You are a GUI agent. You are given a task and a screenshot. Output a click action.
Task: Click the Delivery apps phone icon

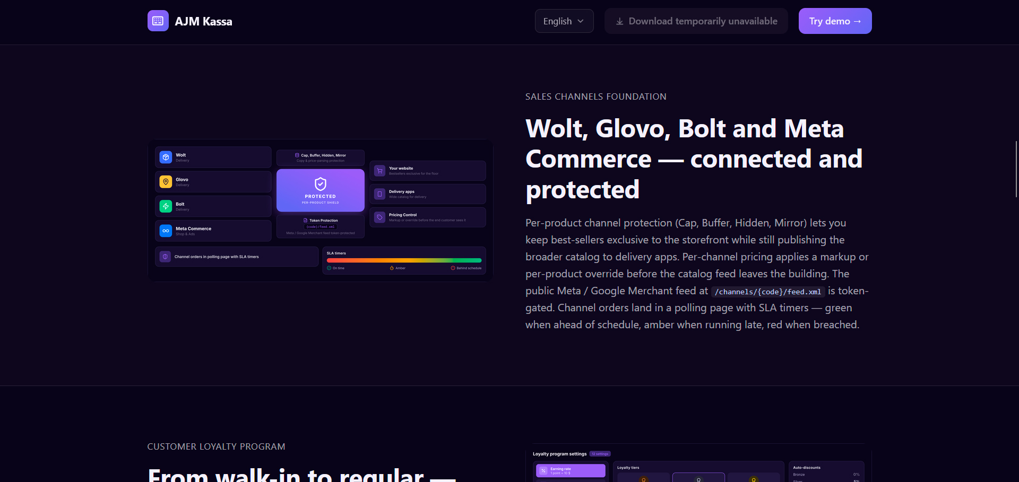[x=379, y=194]
